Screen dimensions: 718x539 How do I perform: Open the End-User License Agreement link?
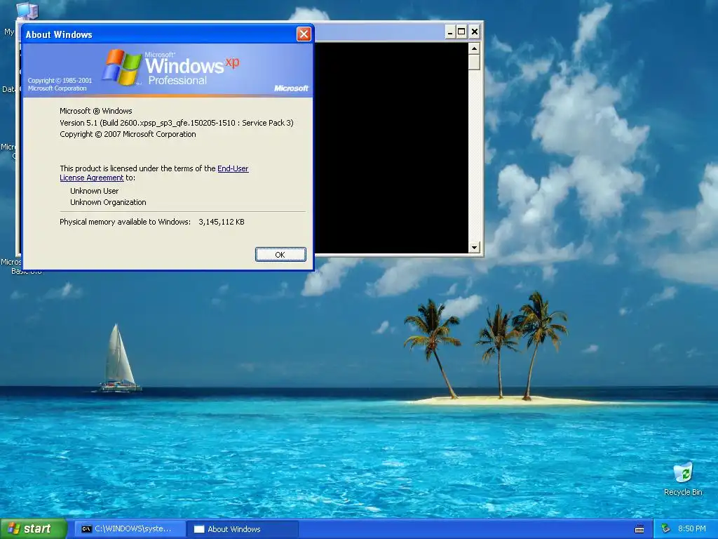(233, 168)
